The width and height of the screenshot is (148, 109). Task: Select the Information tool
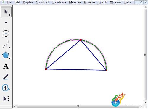(6, 88)
